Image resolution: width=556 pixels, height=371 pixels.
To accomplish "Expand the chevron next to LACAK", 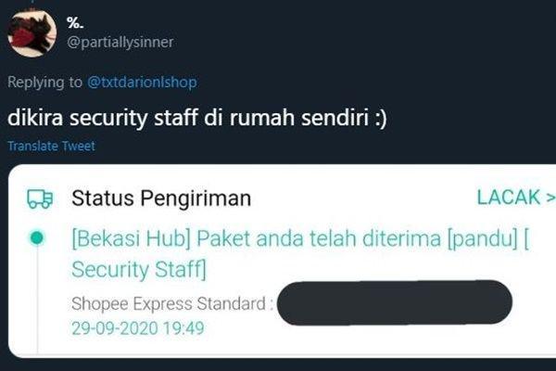I will coord(550,198).
